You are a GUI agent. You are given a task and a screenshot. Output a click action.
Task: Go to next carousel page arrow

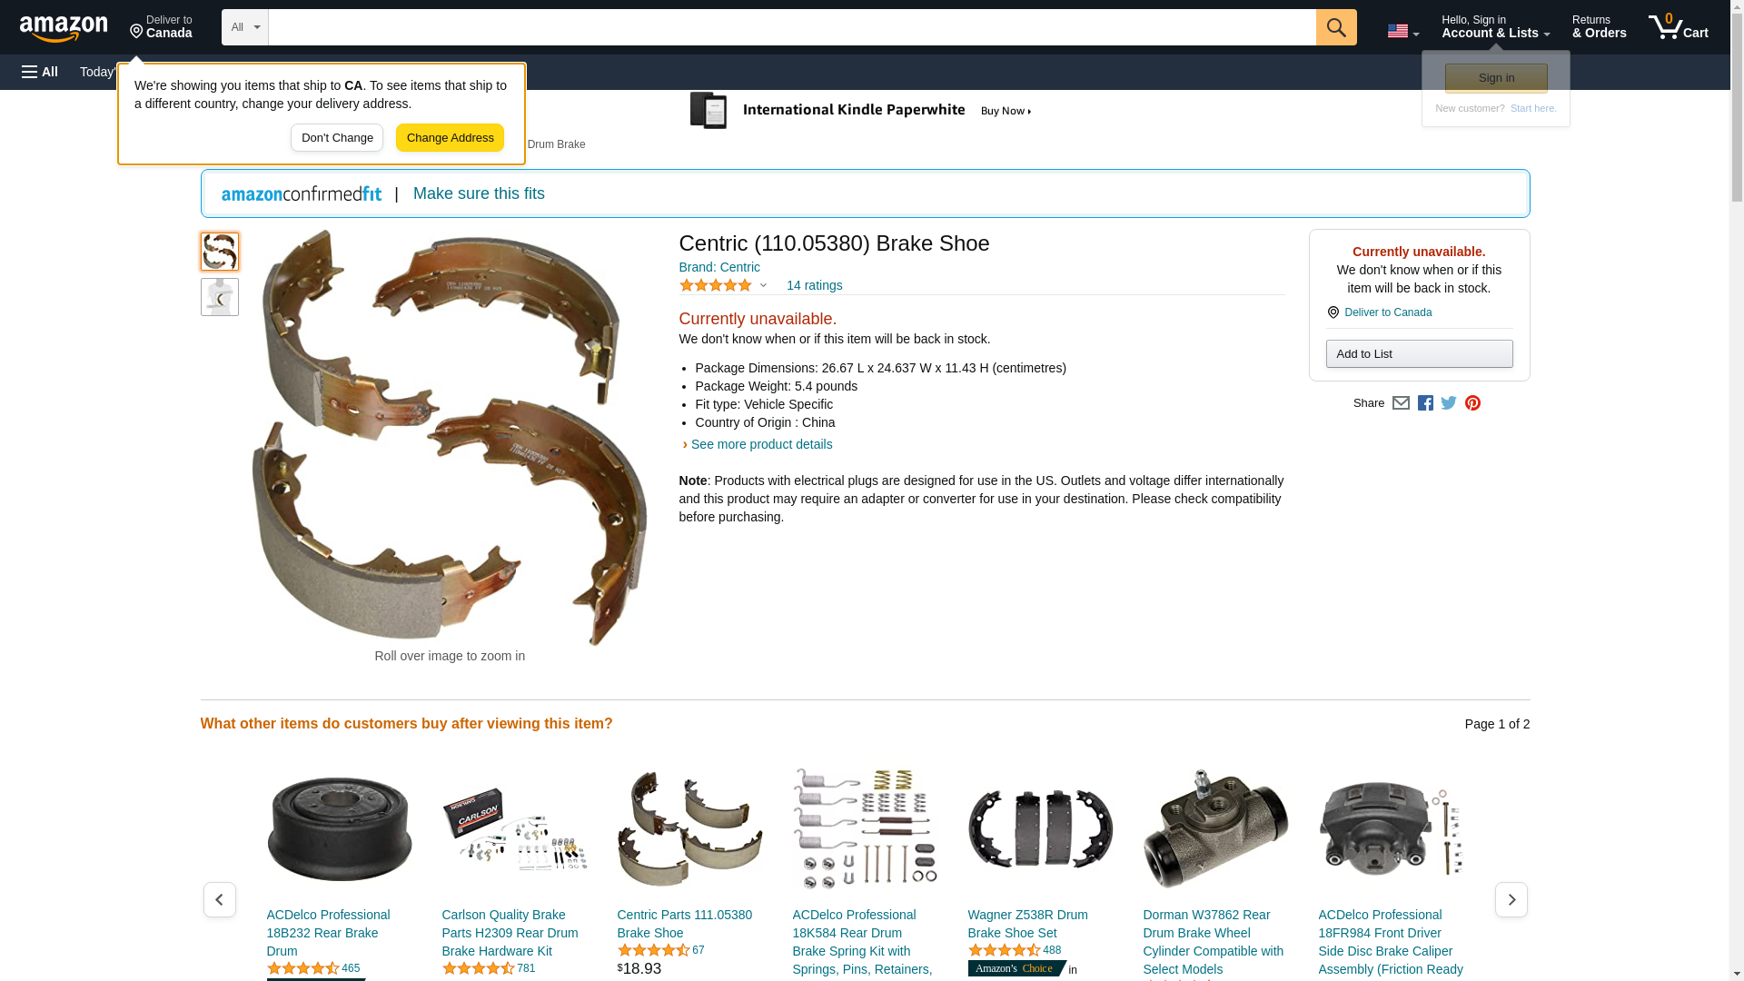pyautogui.click(x=1511, y=899)
